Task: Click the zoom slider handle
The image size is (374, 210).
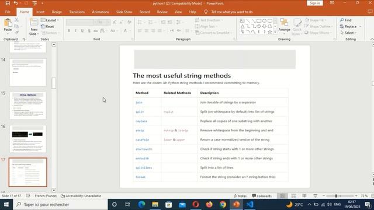Action: (x=336, y=196)
